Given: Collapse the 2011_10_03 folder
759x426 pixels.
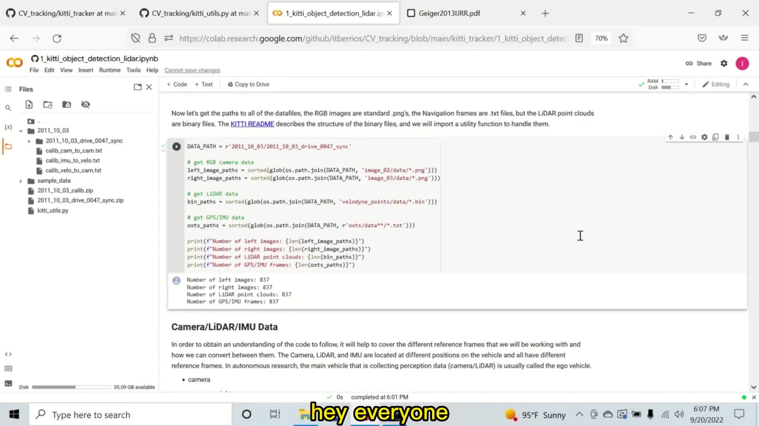Looking at the screenshot, I should [x=21, y=131].
